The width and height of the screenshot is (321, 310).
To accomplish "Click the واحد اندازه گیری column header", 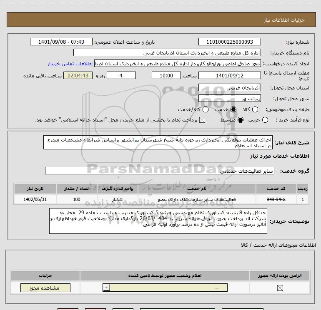I will [117, 188].
